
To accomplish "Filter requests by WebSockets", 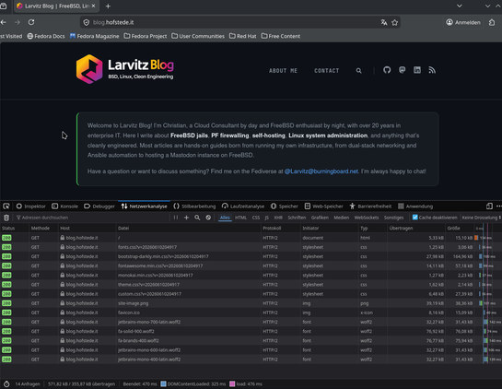I will [367, 218].
